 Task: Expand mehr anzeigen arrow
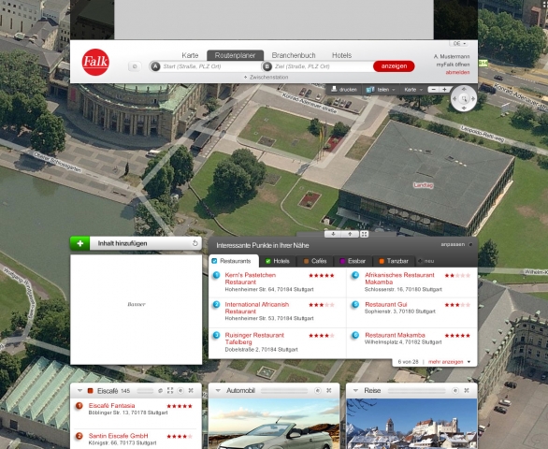(469, 362)
